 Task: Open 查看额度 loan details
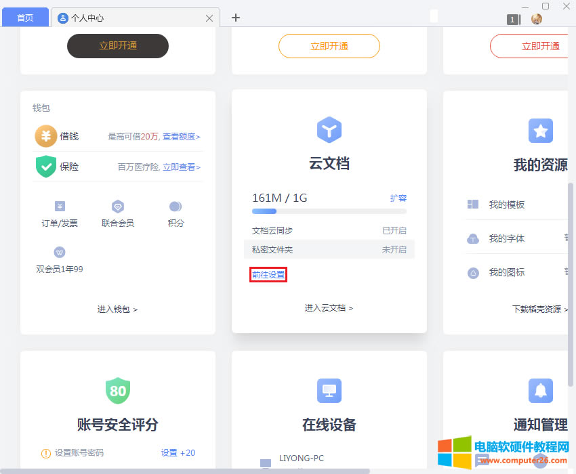tap(181, 137)
